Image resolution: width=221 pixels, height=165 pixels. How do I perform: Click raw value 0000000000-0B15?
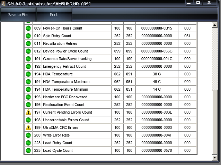point(157,28)
